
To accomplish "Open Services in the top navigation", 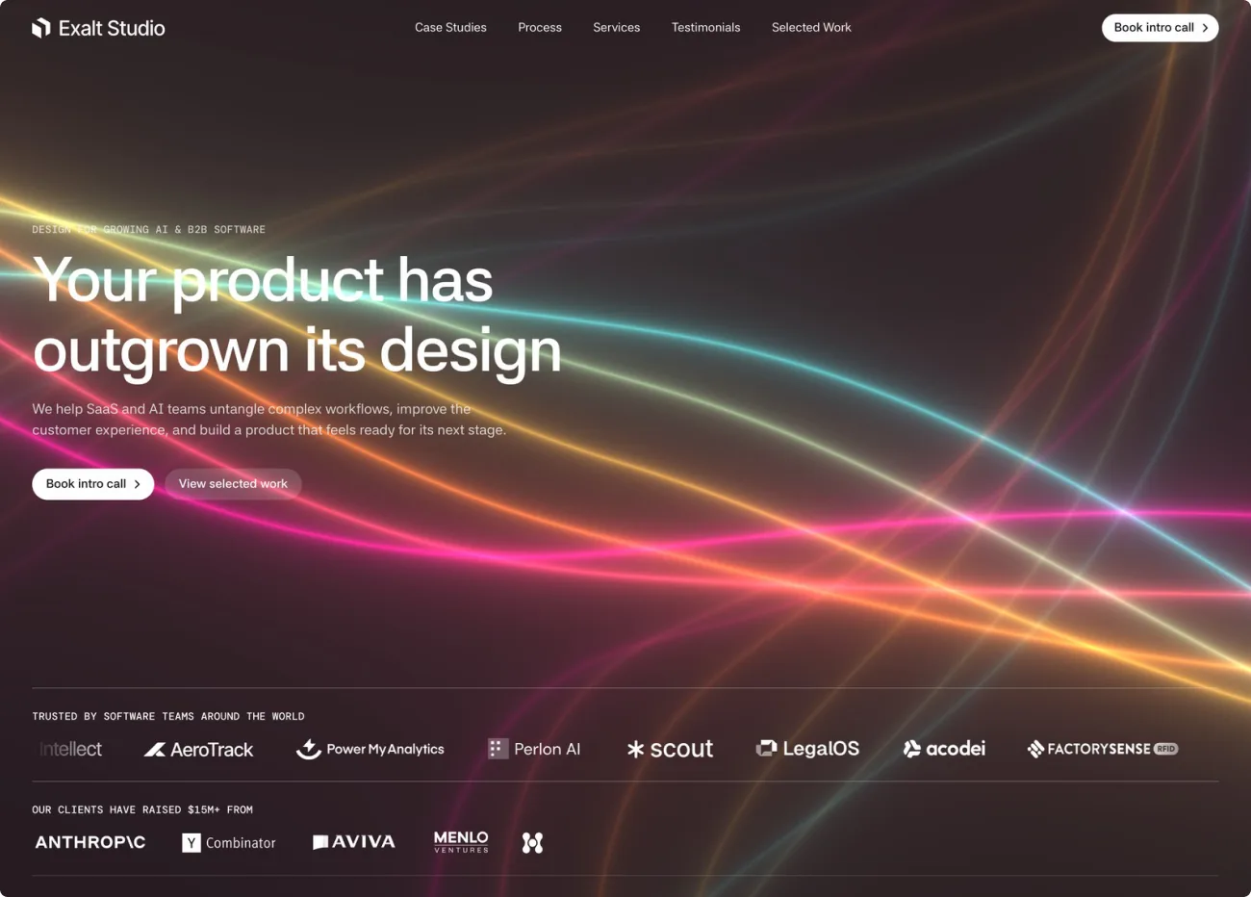I will 617,28.
